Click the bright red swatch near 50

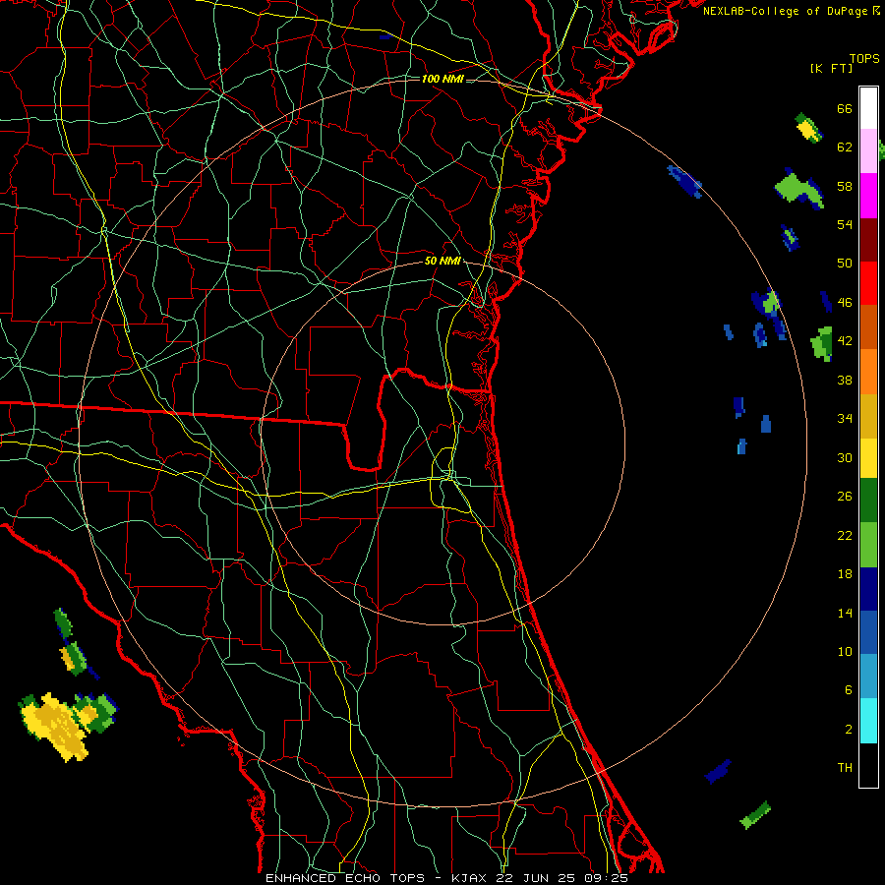coord(868,283)
